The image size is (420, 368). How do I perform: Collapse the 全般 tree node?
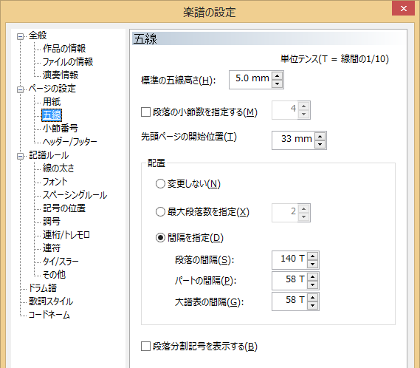point(20,36)
